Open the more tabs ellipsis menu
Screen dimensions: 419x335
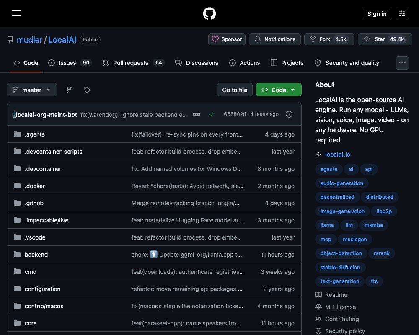coord(402,63)
